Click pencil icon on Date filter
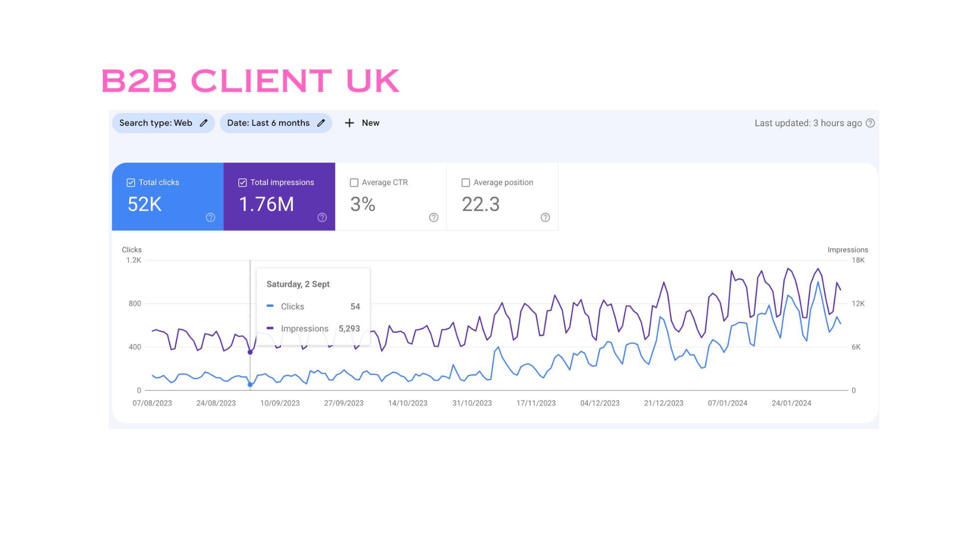Screen dimensions: 958x539 [x=321, y=123]
